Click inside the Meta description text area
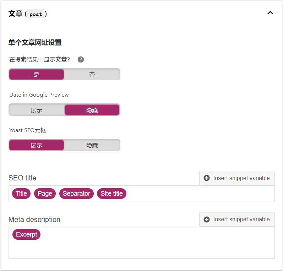The height and width of the screenshot is (271, 283). tap(142, 247)
